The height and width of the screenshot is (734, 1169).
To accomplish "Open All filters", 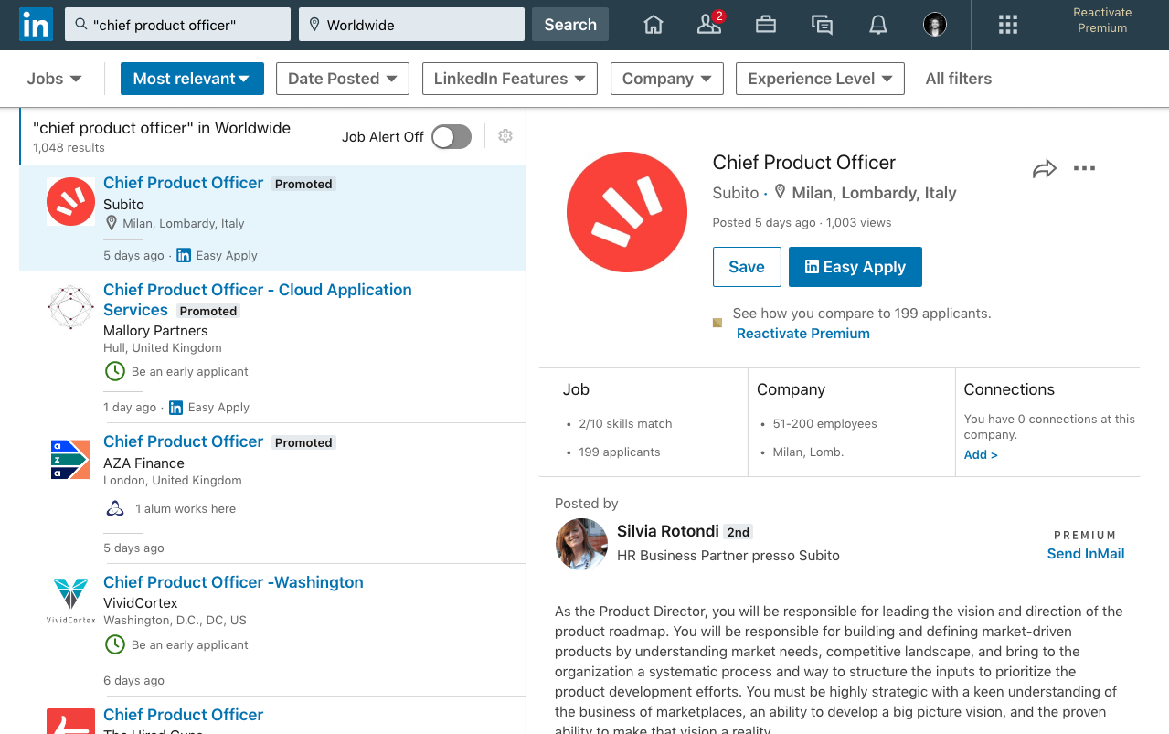I will pos(958,79).
